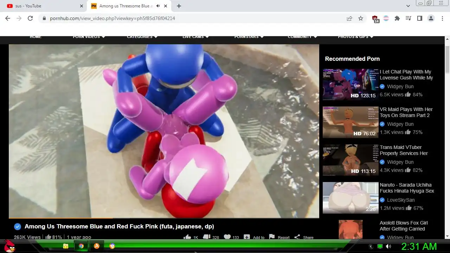Click the verified check beside the video title
This screenshot has width=450, height=253.
tap(18, 227)
